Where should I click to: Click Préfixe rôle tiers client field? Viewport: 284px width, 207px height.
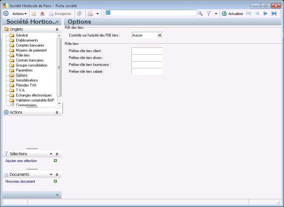(x=147, y=51)
